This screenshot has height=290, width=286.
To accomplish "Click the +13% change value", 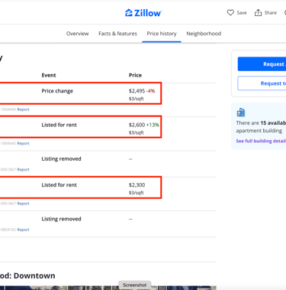I will coord(153,125).
